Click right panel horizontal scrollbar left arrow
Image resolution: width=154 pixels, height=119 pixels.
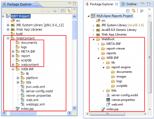point(87,114)
